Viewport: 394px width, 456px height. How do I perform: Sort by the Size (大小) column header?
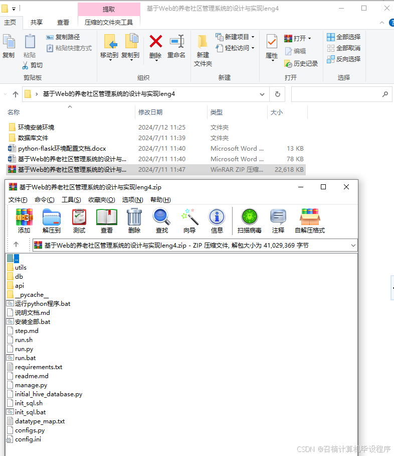tap(287, 112)
